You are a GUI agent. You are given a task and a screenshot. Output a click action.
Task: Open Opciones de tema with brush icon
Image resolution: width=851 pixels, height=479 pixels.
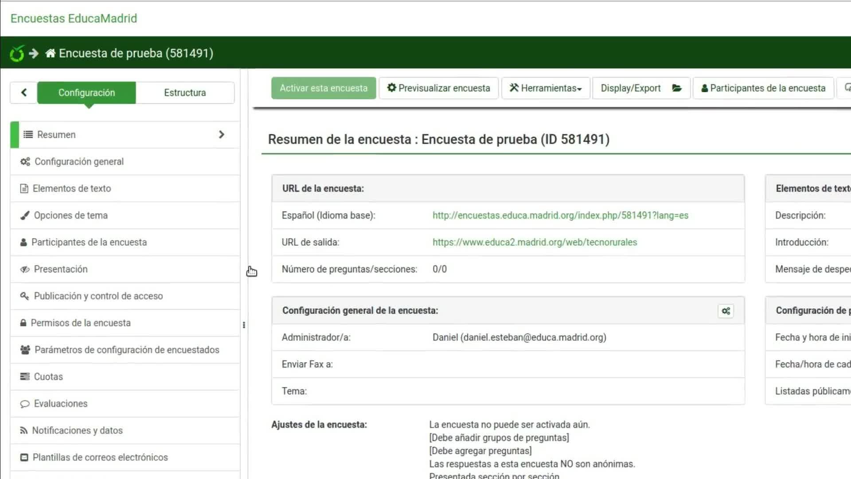[70, 216]
